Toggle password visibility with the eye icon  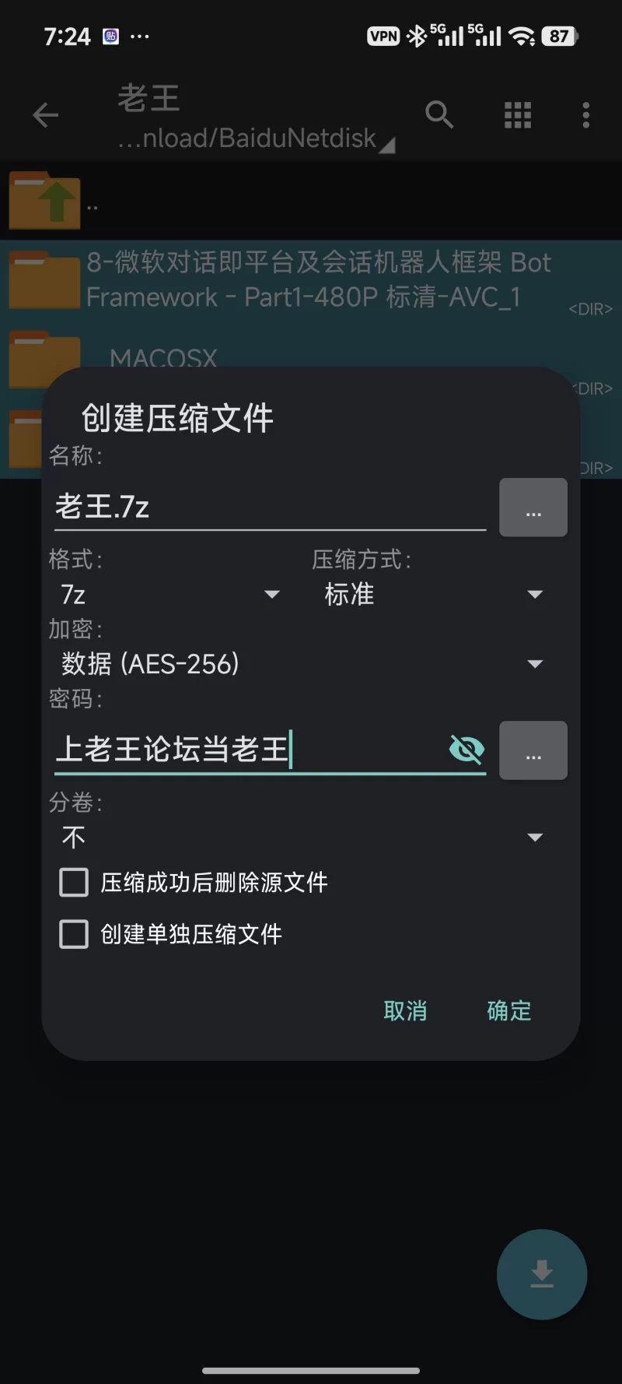(x=466, y=750)
